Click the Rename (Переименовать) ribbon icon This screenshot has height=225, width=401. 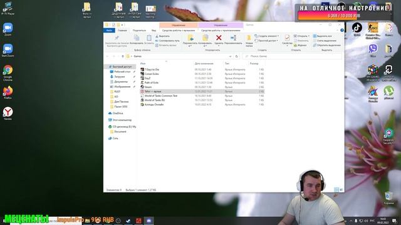233,37
